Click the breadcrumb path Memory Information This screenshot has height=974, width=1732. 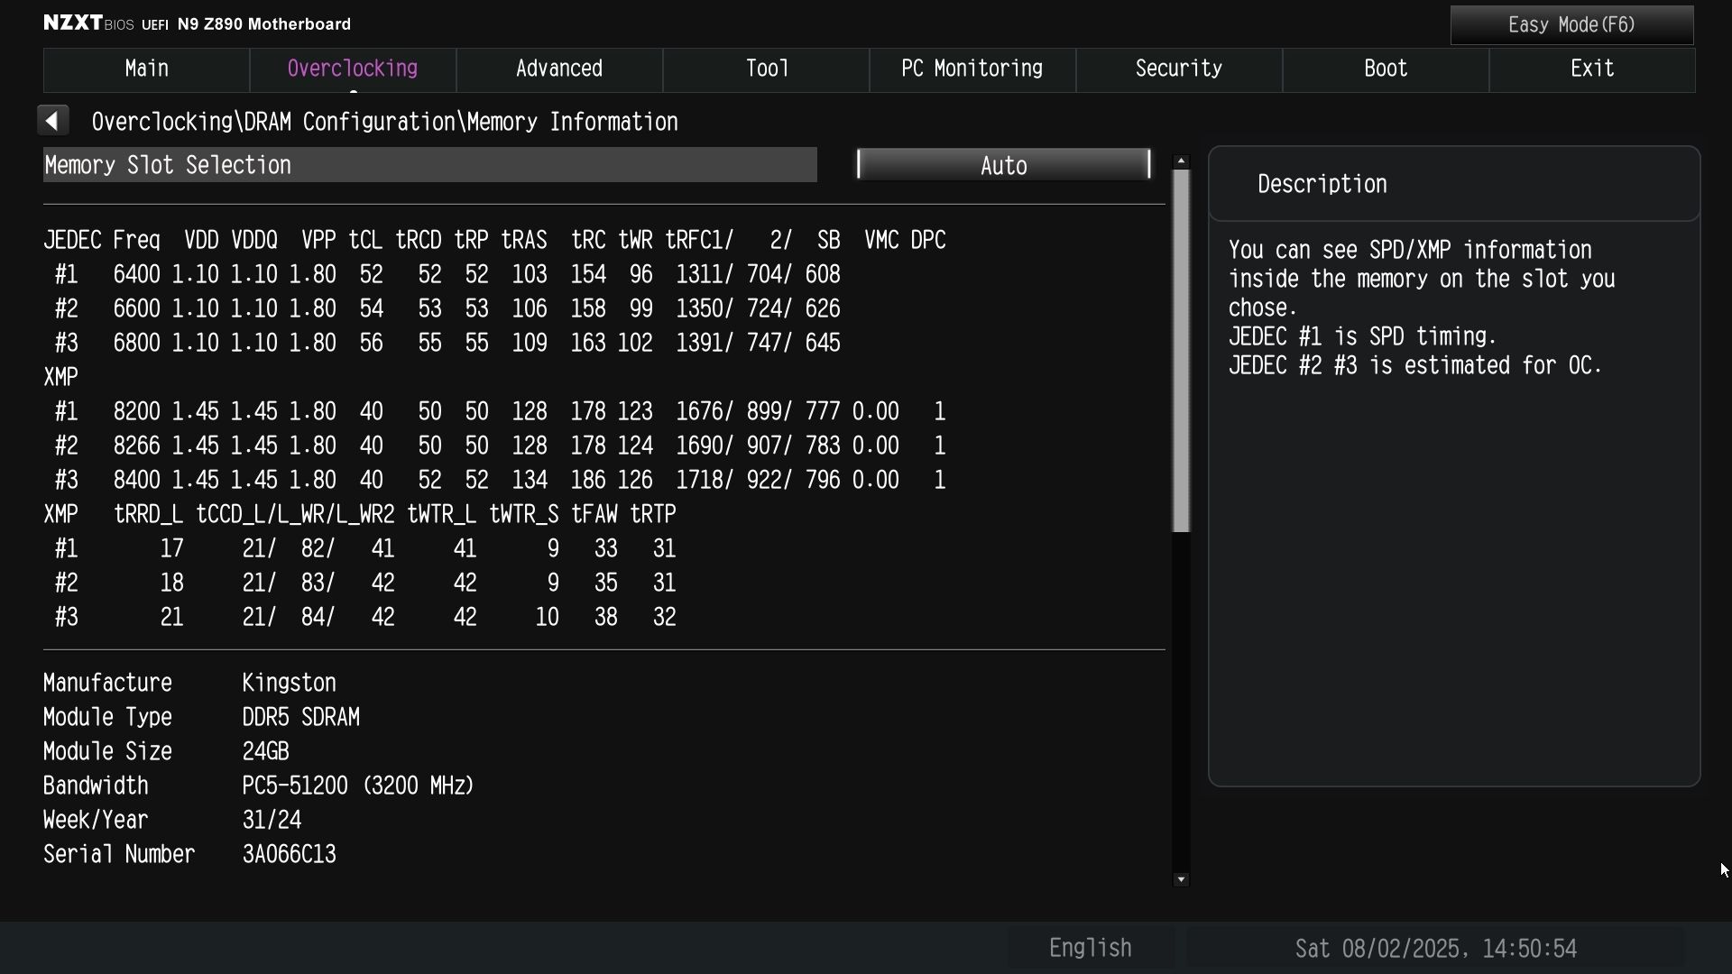(572, 122)
